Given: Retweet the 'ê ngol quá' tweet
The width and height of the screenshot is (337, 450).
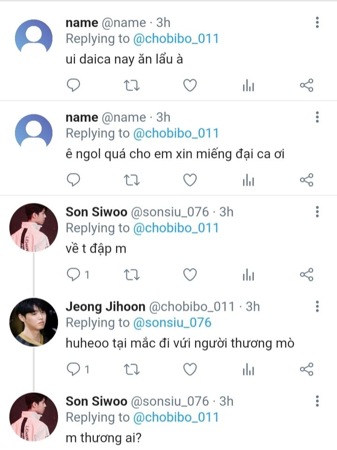Looking at the screenshot, I should 131,180.
